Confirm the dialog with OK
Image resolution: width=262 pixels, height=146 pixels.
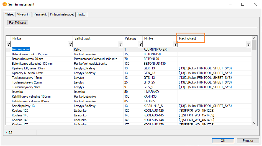pyautogui.click(x=223, y=140)
